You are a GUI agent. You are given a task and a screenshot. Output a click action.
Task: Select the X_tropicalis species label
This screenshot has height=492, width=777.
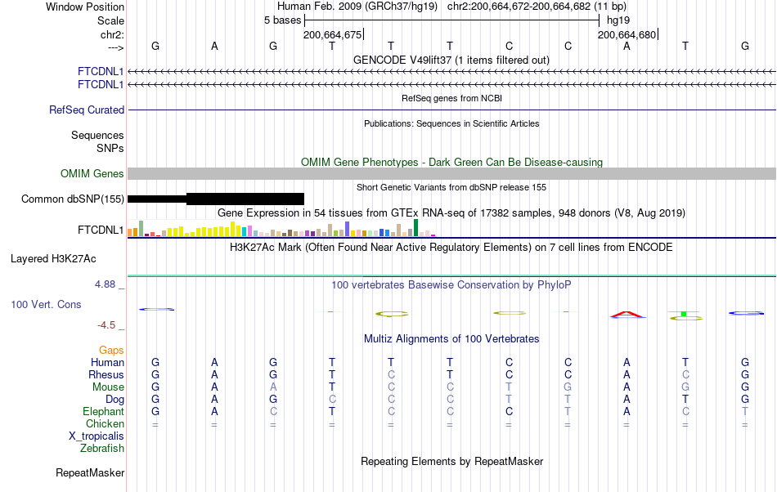(97, 436)
